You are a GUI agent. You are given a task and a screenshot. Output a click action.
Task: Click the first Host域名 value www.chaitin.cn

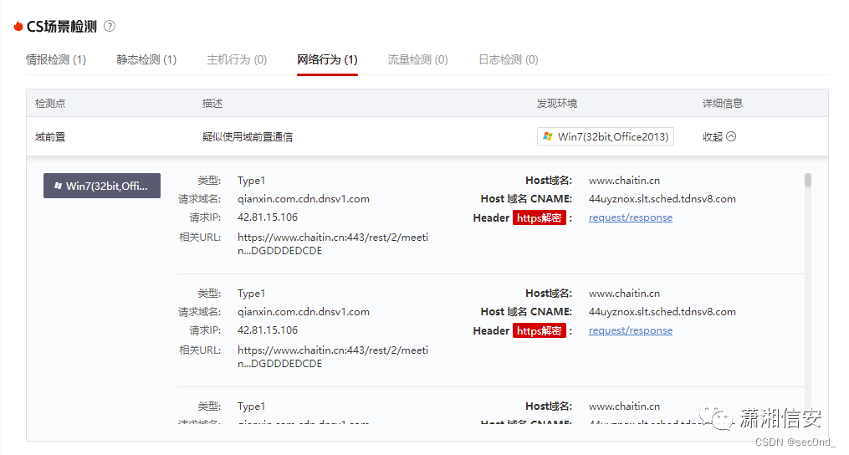[624, 181]
